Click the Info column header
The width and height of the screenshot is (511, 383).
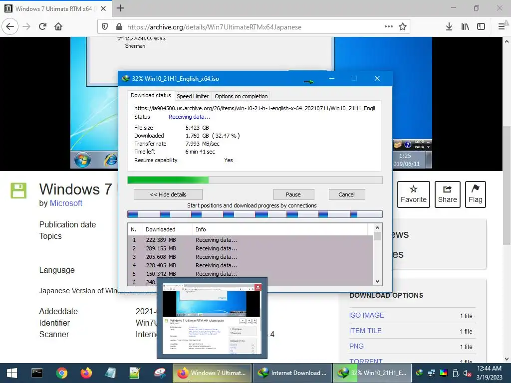tap(280, 229)
